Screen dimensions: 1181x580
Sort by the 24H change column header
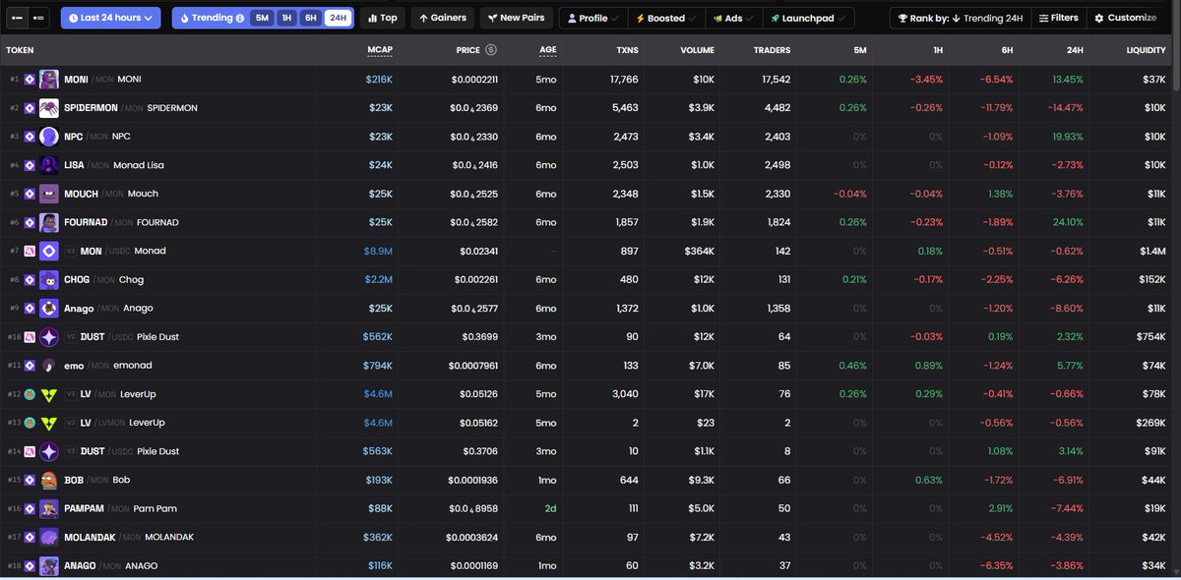1076,49
